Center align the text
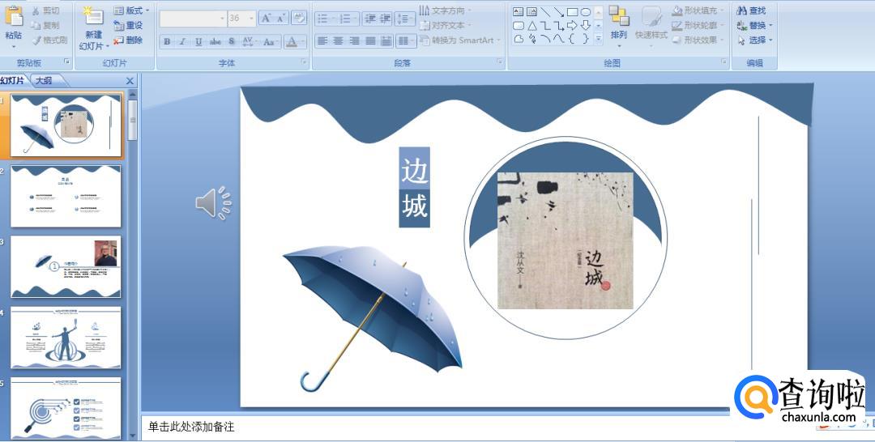 click(x=338, y=40)
